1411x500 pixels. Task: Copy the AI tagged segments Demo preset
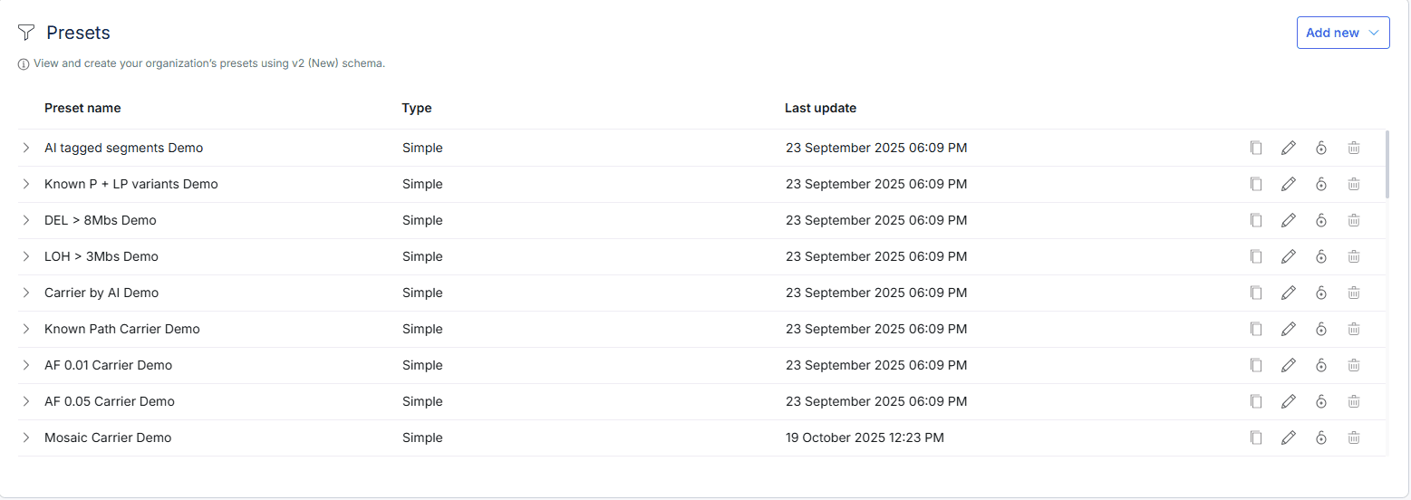coord(1256,148)
